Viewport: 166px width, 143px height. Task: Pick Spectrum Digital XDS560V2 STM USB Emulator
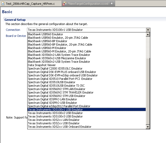pyautogui.click(x=87, y=96)
